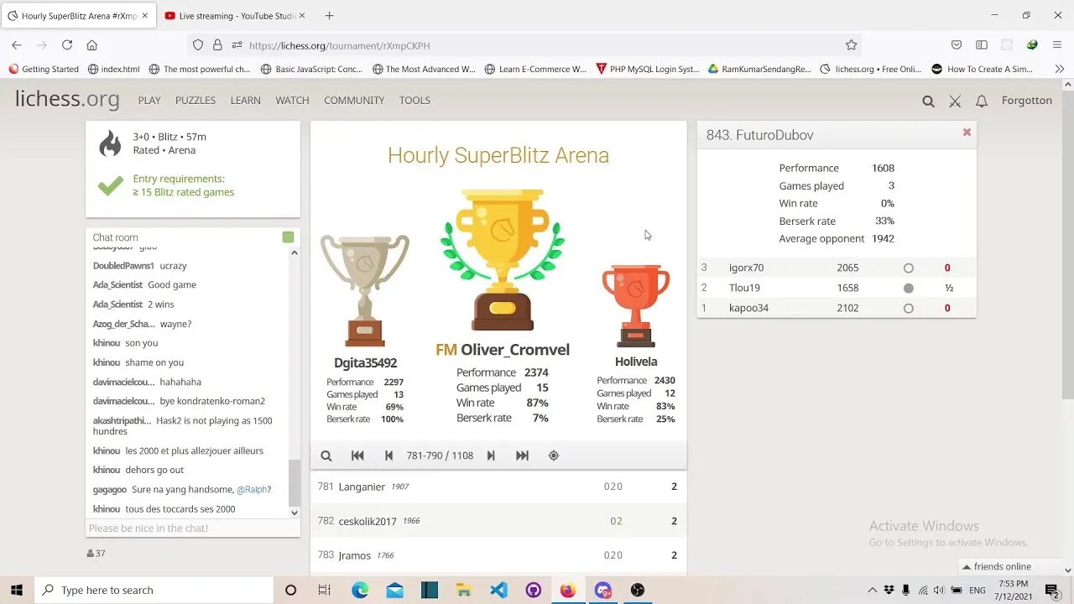Open Firefox tracking protection shield
This screenshot has height=604, width=1074.
click(x=198, y=45)
